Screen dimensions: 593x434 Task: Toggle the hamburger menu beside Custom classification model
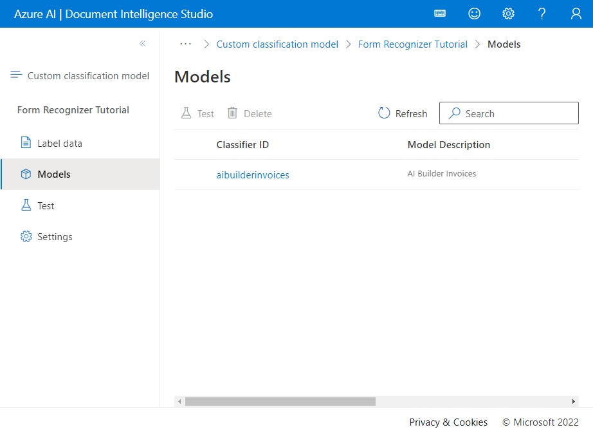16,75
